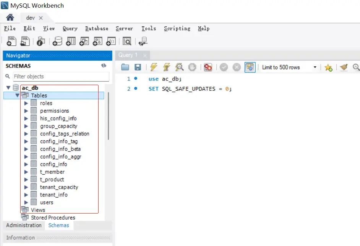This screenshot has height=246, width=360.
Task: Open the home screen tab icon
Action: tap(10, 18)
